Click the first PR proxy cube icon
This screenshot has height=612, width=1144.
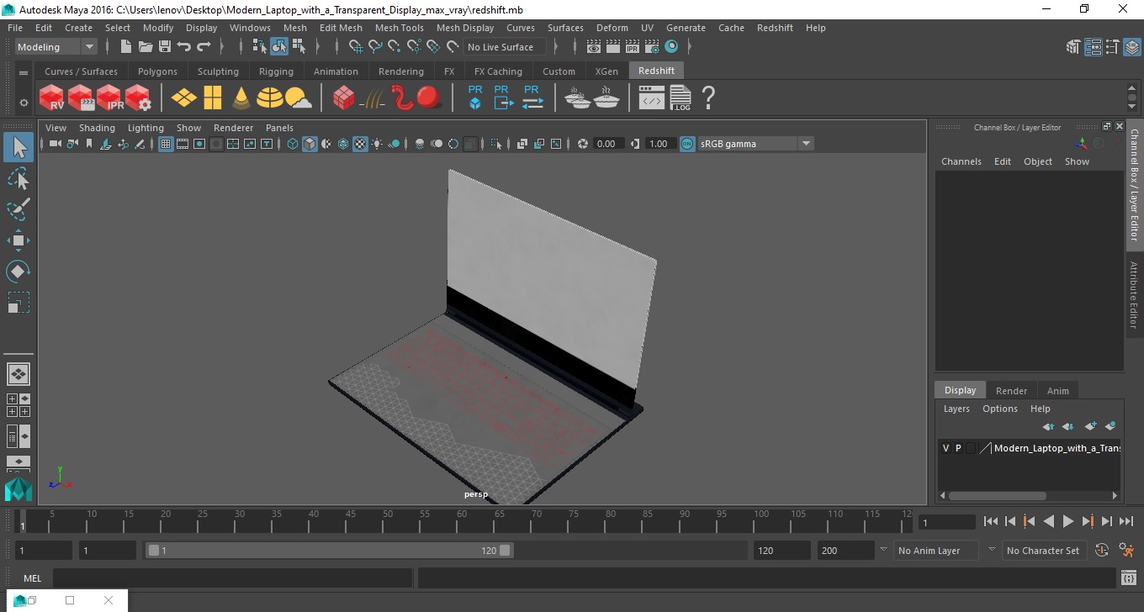[475, 98]
